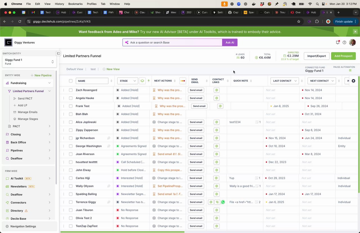The image size is (360, 233).
Task: Select the Angela Hauke row checkbox
Action: click(x=71, y=98)
